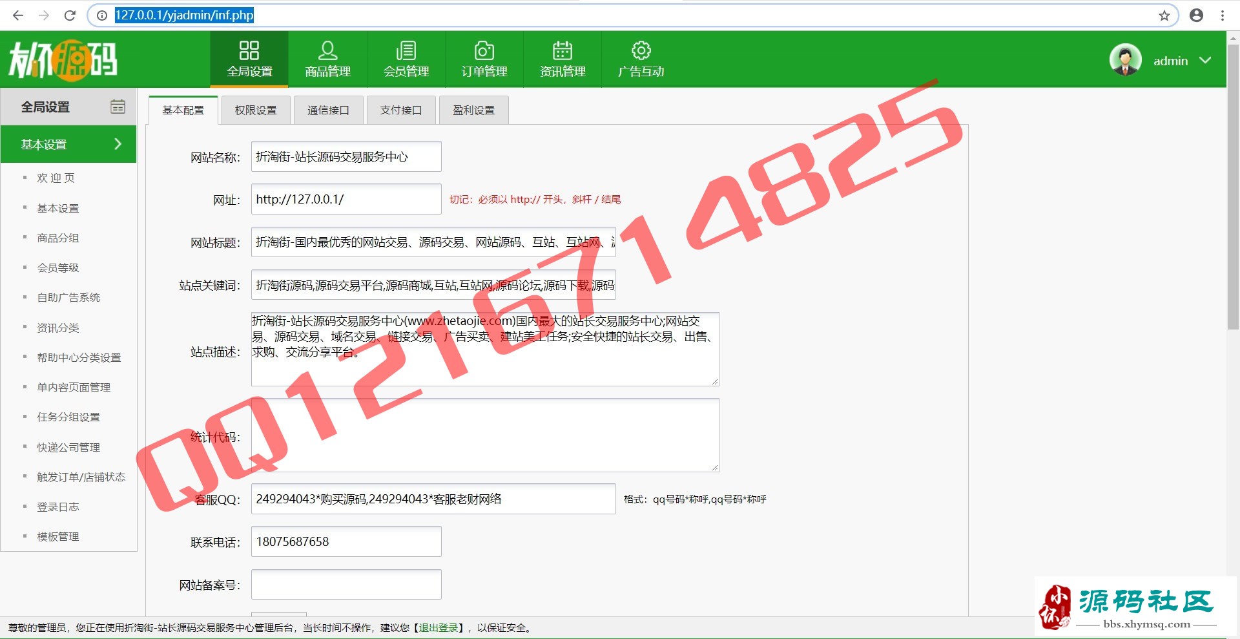Click the calendar icon beside 全局设置 sidebar title
This screenshot has width=1240, height=639.
(118, 107)
